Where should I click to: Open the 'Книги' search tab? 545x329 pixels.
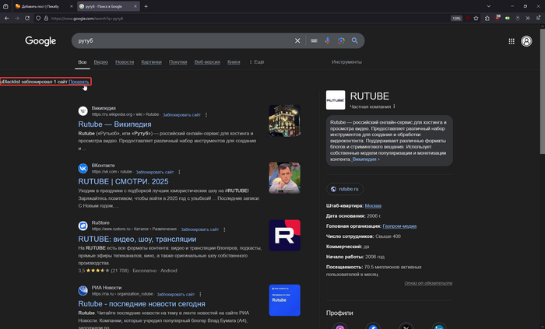234,62
